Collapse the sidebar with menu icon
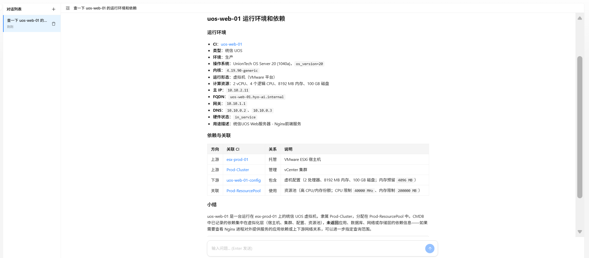 pyautogui.click(x=68, y=8)
